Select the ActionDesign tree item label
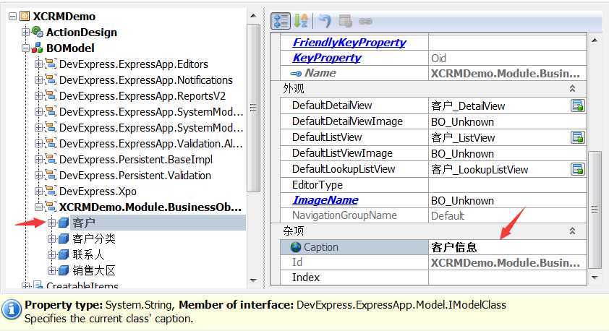The width and height of the screenshot is (609, 331). pyautogui.click(x=82, y=33)
